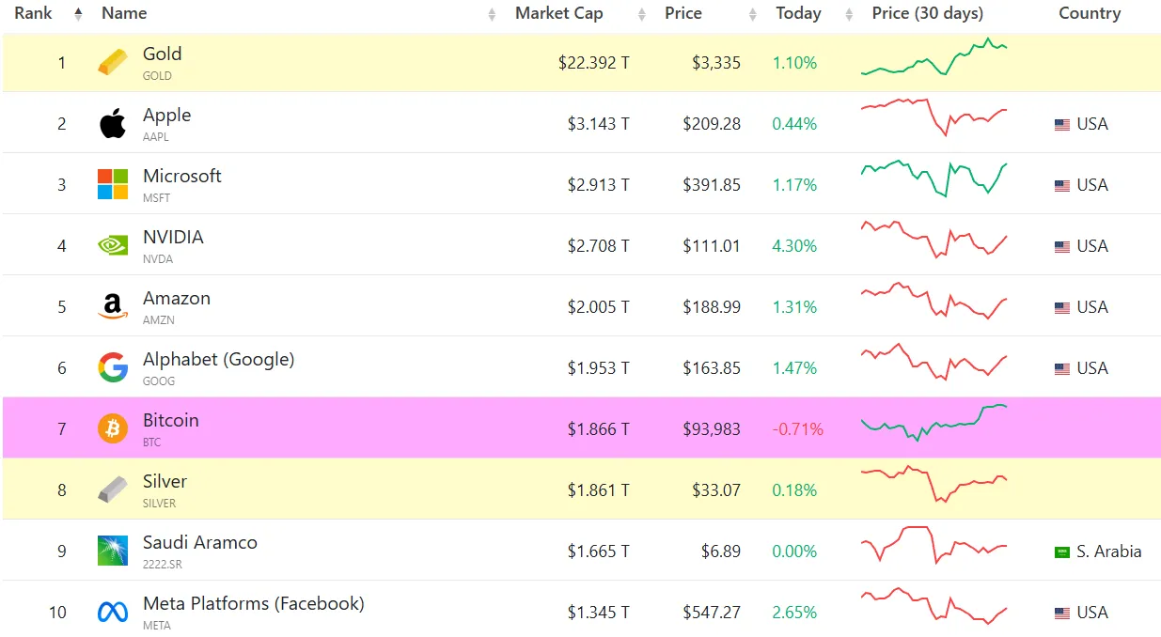1161x637 pixels.
Task: Sort table by Name column arrows
Action: (x=492, y=14)
